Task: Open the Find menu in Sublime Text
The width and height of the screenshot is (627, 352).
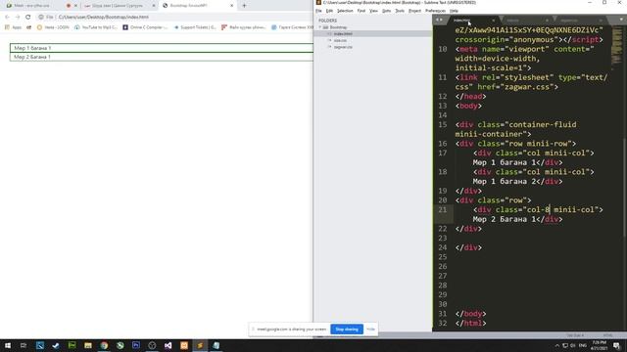Action: coord(362,11)
